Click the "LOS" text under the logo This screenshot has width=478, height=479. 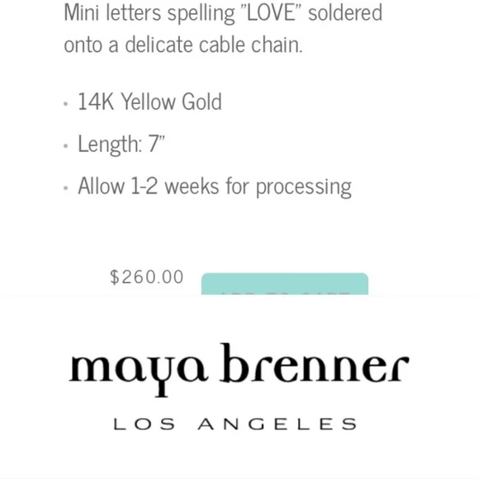144,424
